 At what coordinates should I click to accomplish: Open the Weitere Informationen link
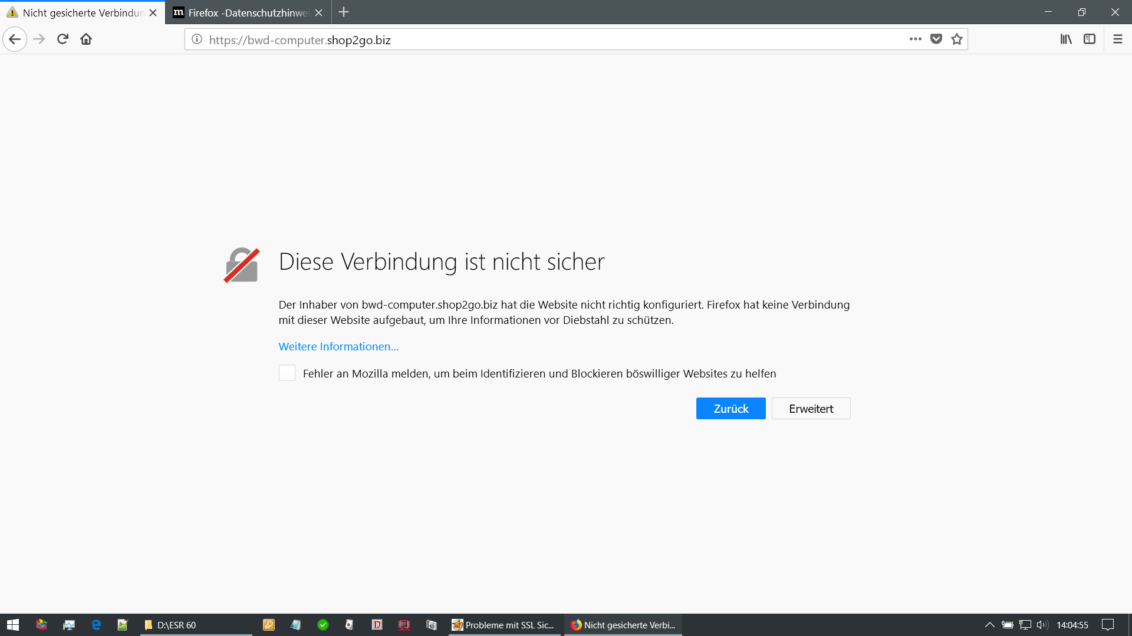click(338, 347)
